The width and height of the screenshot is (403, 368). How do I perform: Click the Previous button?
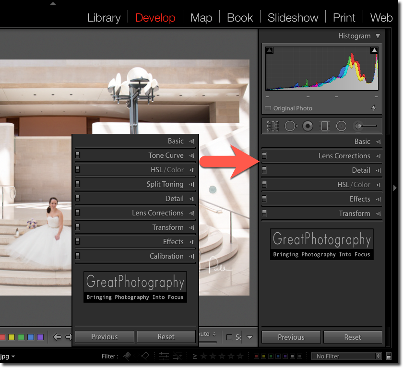point(291,337)
